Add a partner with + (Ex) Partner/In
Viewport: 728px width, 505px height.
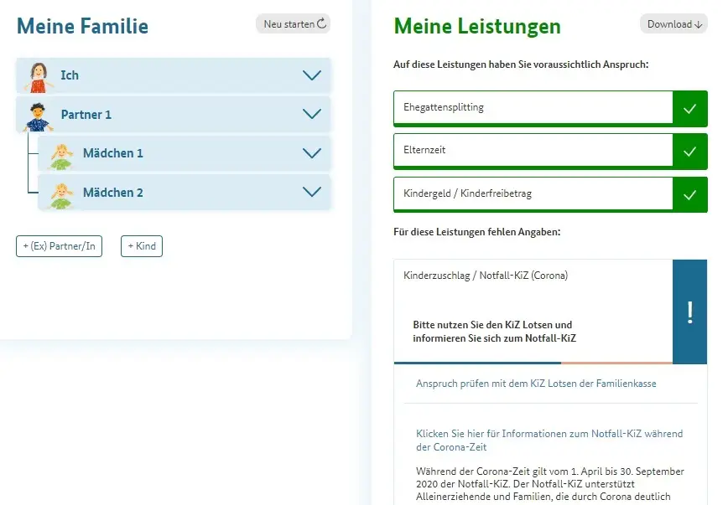pyautogui.click(x=59, y=246)
